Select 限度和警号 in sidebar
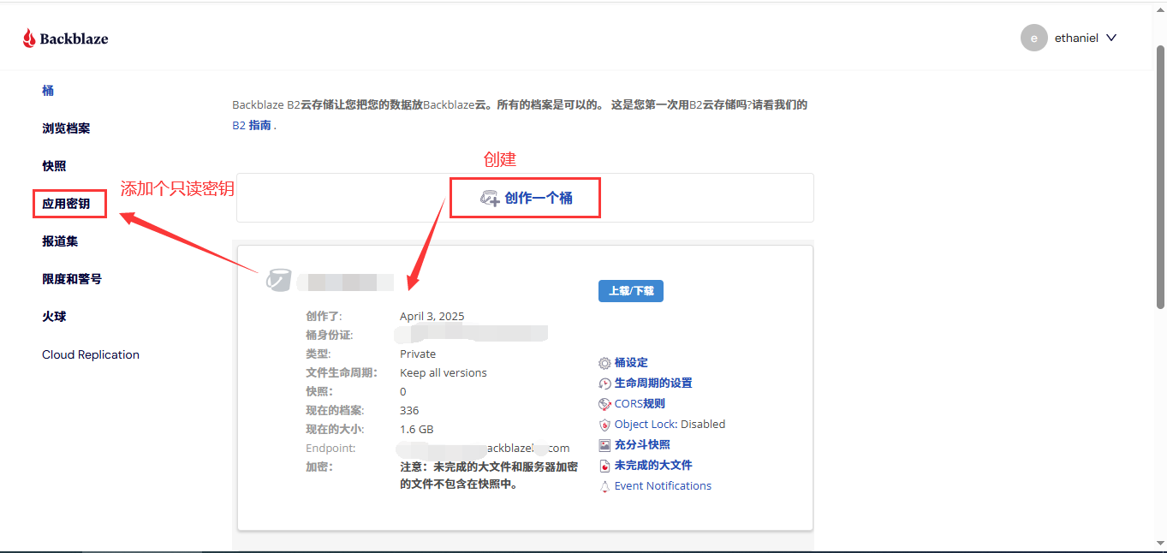This screenshot has height=553, width=1167. pos(72,279)
